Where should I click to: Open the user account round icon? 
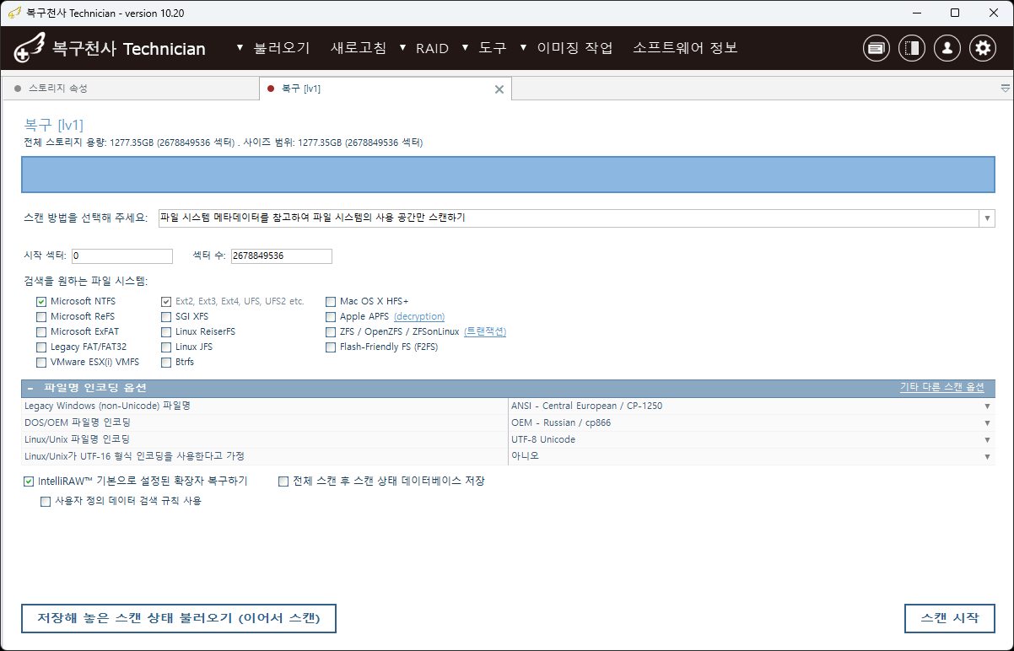tap(947, 48)
